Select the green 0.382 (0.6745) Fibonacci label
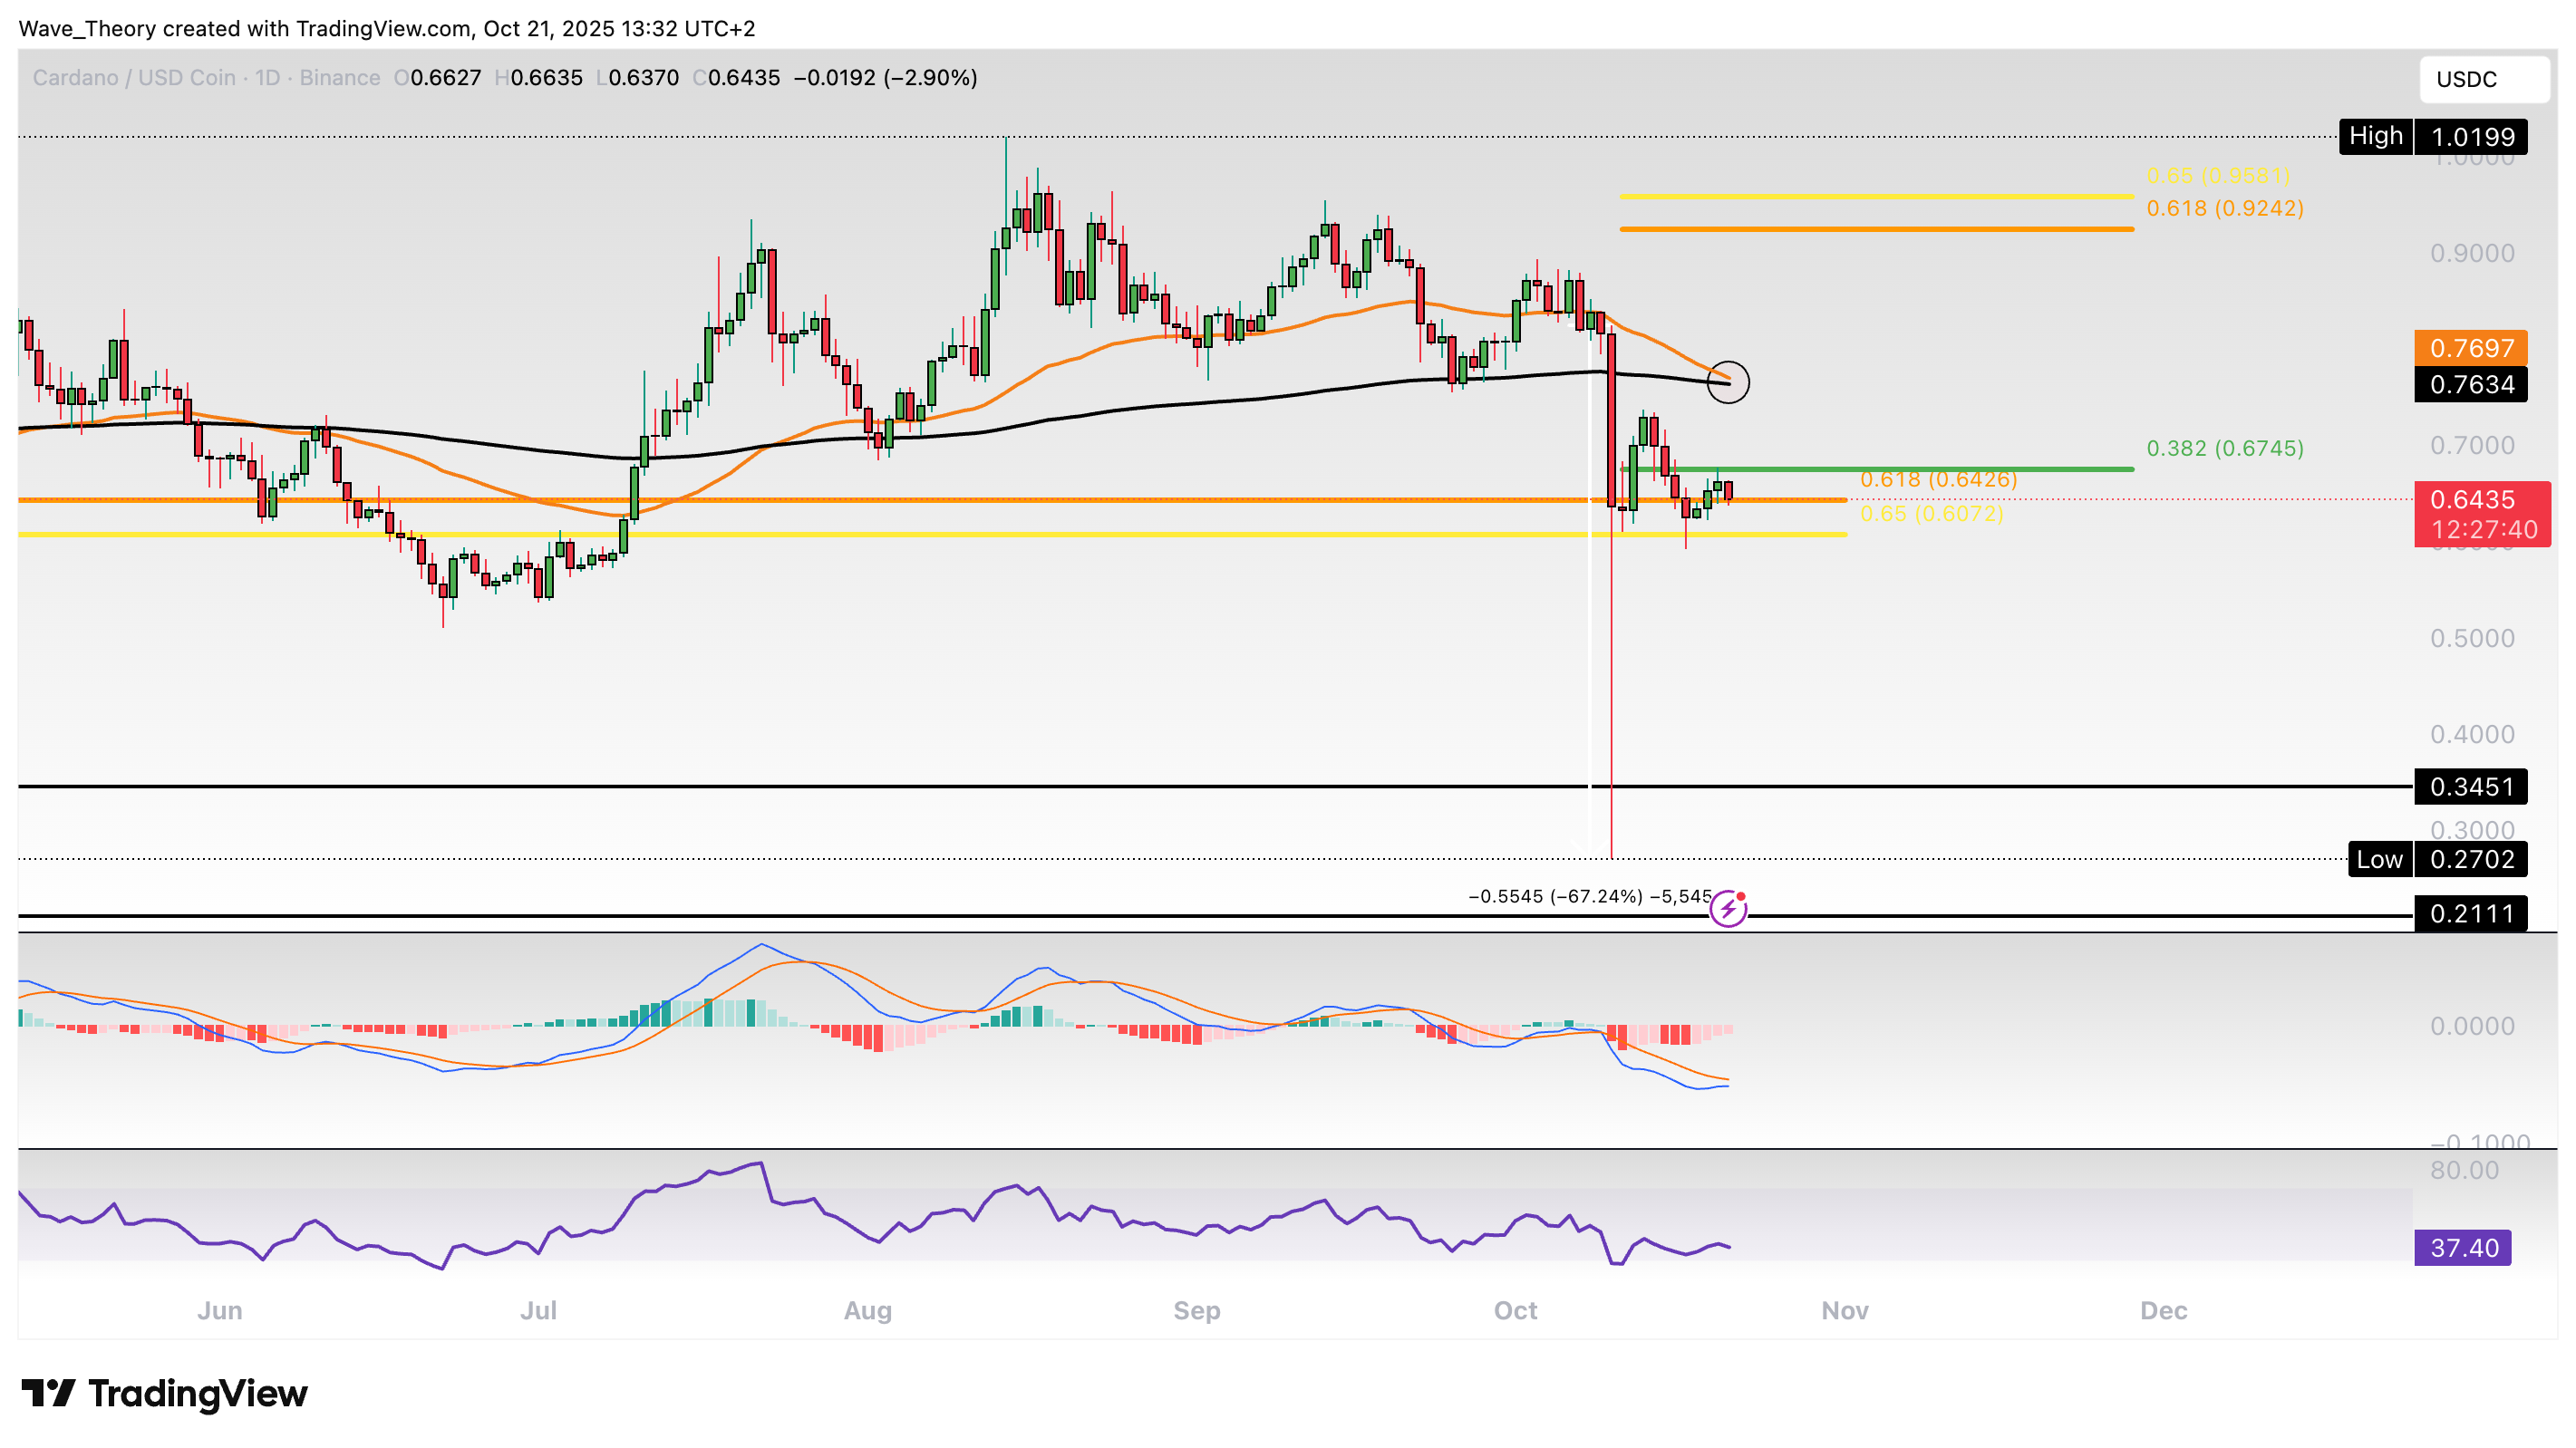 (x=2224, y=448)
